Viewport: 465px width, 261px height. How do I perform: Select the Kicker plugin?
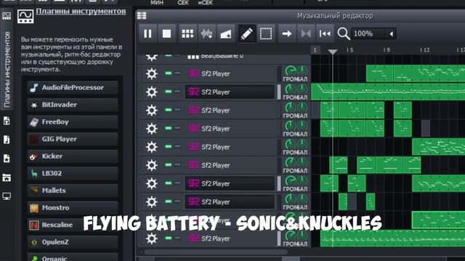[x=73, y=157]
